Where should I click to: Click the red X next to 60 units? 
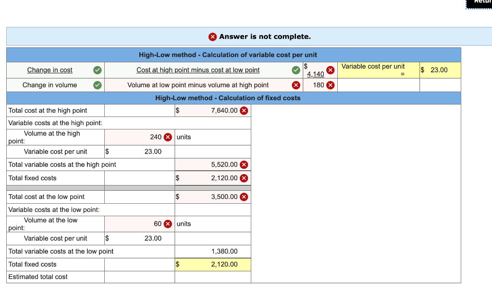[167, 223]
